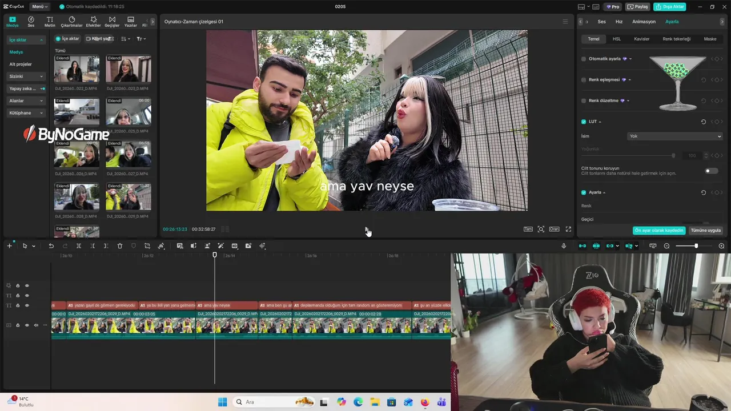Click the add plus icon above timeline

point(9,246)
